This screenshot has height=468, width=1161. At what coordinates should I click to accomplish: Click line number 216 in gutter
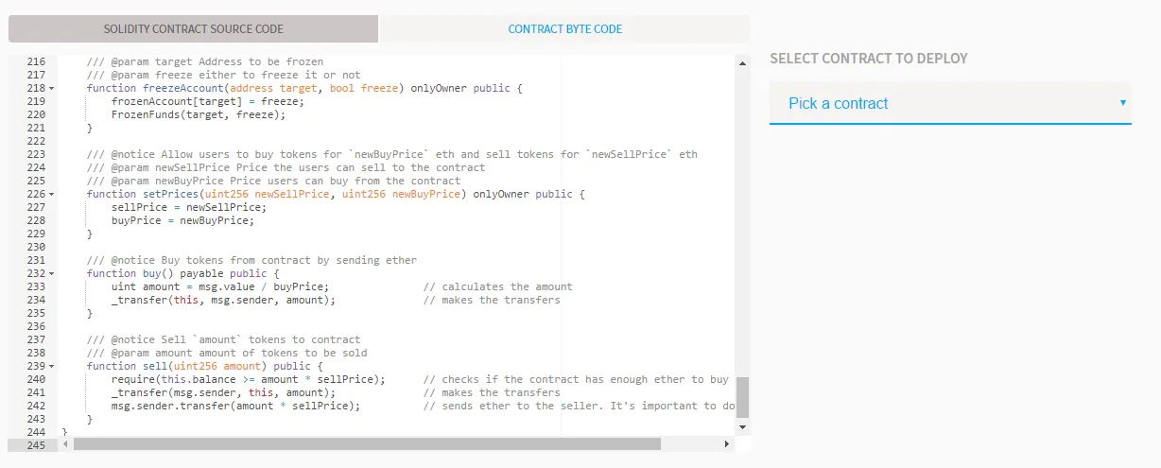[36, 61]
